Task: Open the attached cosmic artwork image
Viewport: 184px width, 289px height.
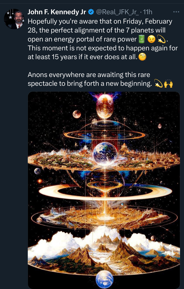Action: click(x=104, y=190)
